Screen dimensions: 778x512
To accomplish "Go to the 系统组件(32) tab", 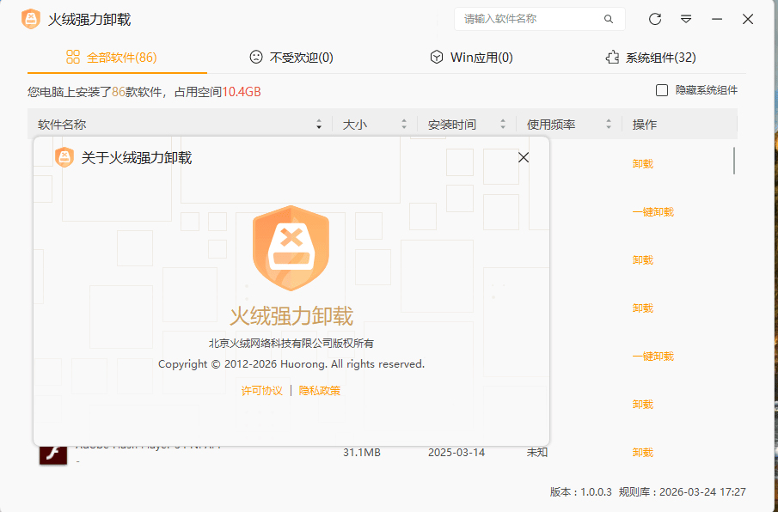I will (650, 58).
